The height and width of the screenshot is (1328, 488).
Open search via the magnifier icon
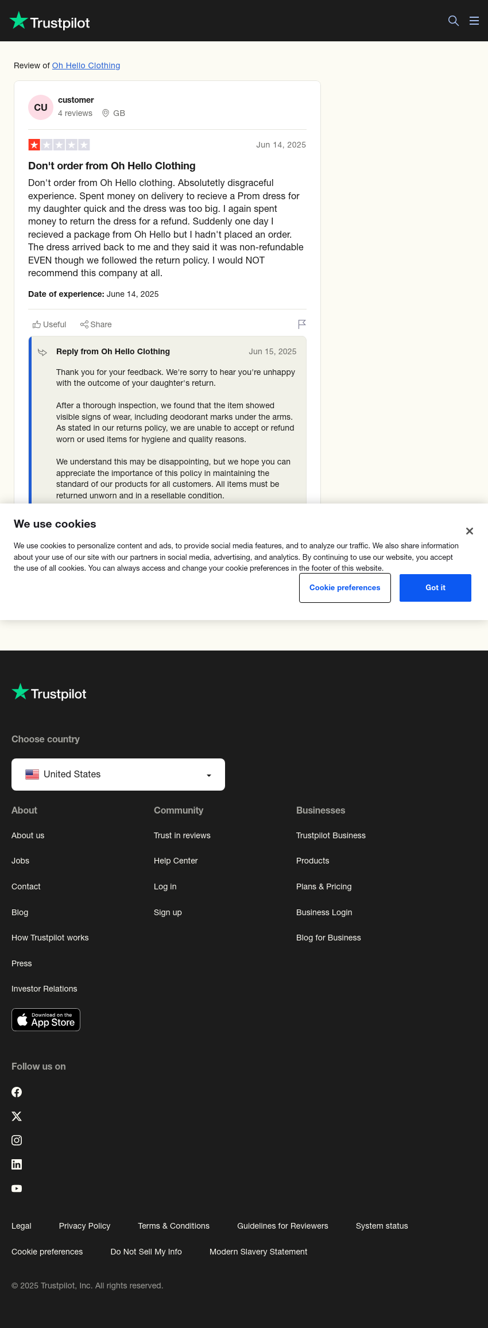click(x=454, y=21)
